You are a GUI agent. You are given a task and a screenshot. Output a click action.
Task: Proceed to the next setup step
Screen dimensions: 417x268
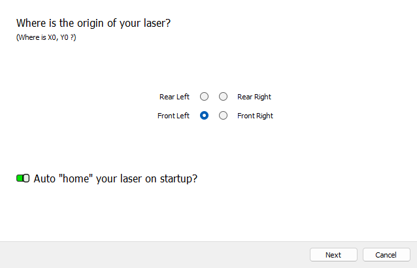pyautogui.click(x=333, y=255)
